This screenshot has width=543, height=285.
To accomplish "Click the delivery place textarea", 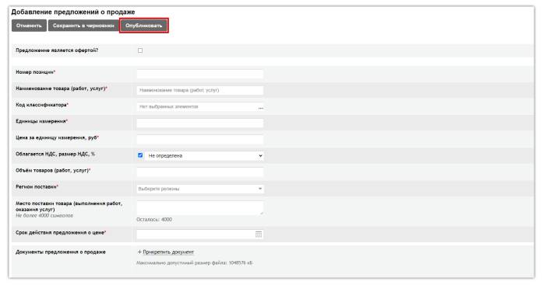I will pos(200,208).
